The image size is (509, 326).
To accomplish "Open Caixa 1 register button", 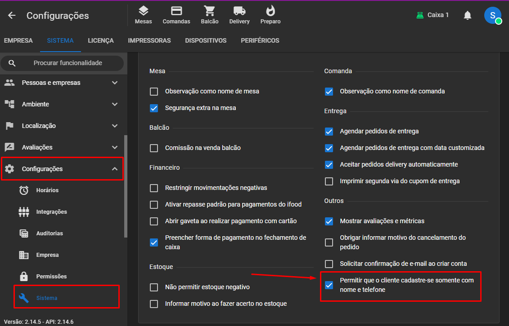I will coord(432,15).
